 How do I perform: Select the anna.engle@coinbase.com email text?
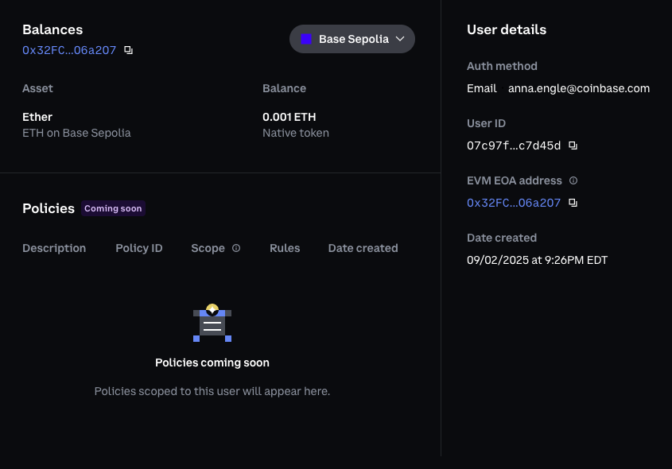click(x=579, y=88)
